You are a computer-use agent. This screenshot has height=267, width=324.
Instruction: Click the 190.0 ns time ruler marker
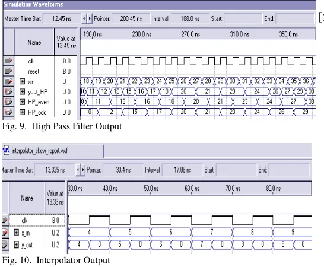(93, 34)
